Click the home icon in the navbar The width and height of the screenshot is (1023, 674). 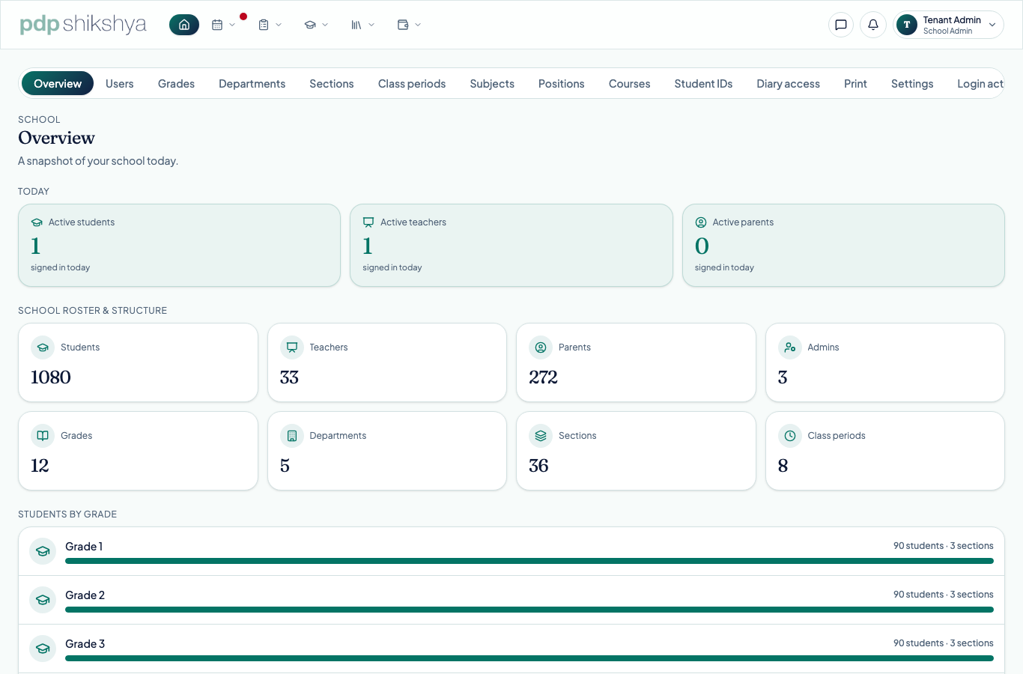tap(184, 25)
